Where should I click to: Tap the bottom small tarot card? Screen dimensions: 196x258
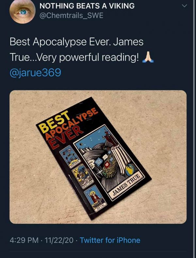(95, 198)
